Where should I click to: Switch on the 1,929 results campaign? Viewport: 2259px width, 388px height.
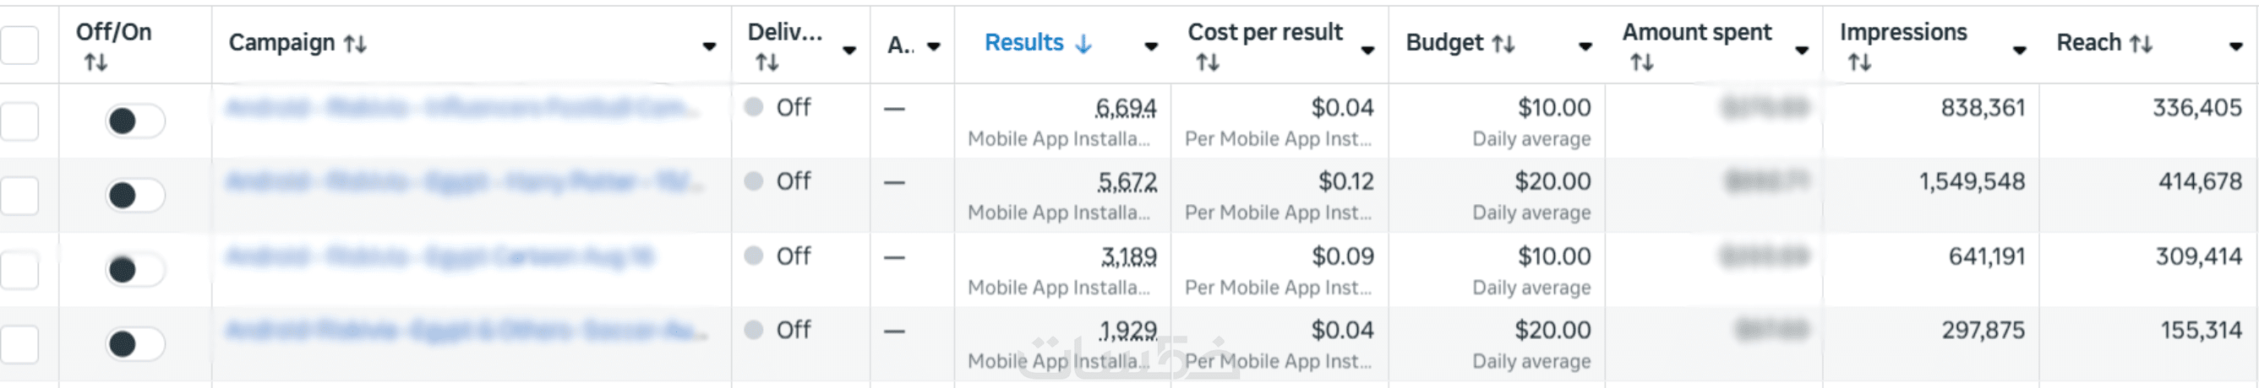click(134, 344)
